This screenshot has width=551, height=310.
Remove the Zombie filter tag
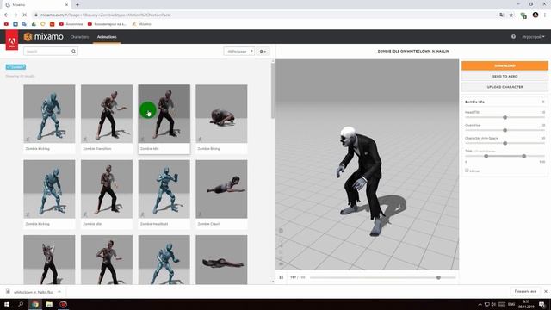(x=15, y=67)
